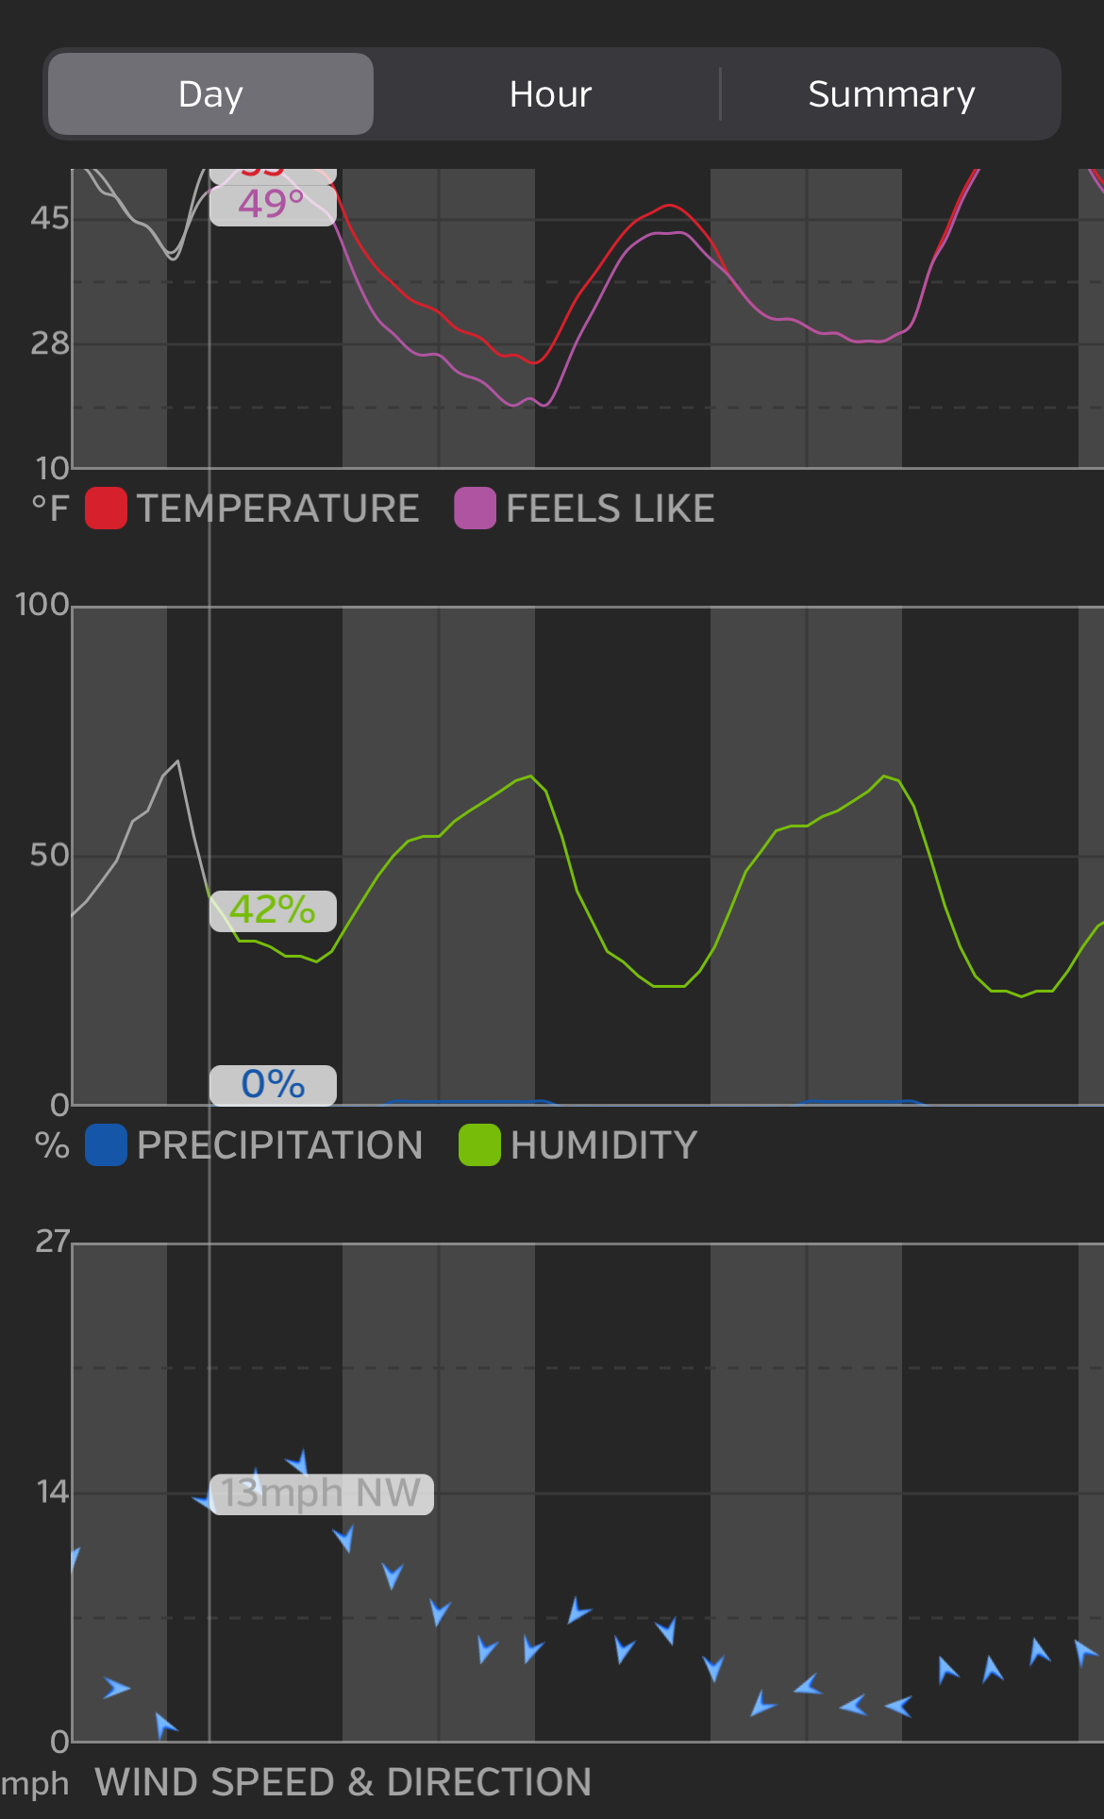The height and width of the screenshot is (1819, 1104).
Task: Tap the humidity curve's second green peak
Action: point(885,776)
